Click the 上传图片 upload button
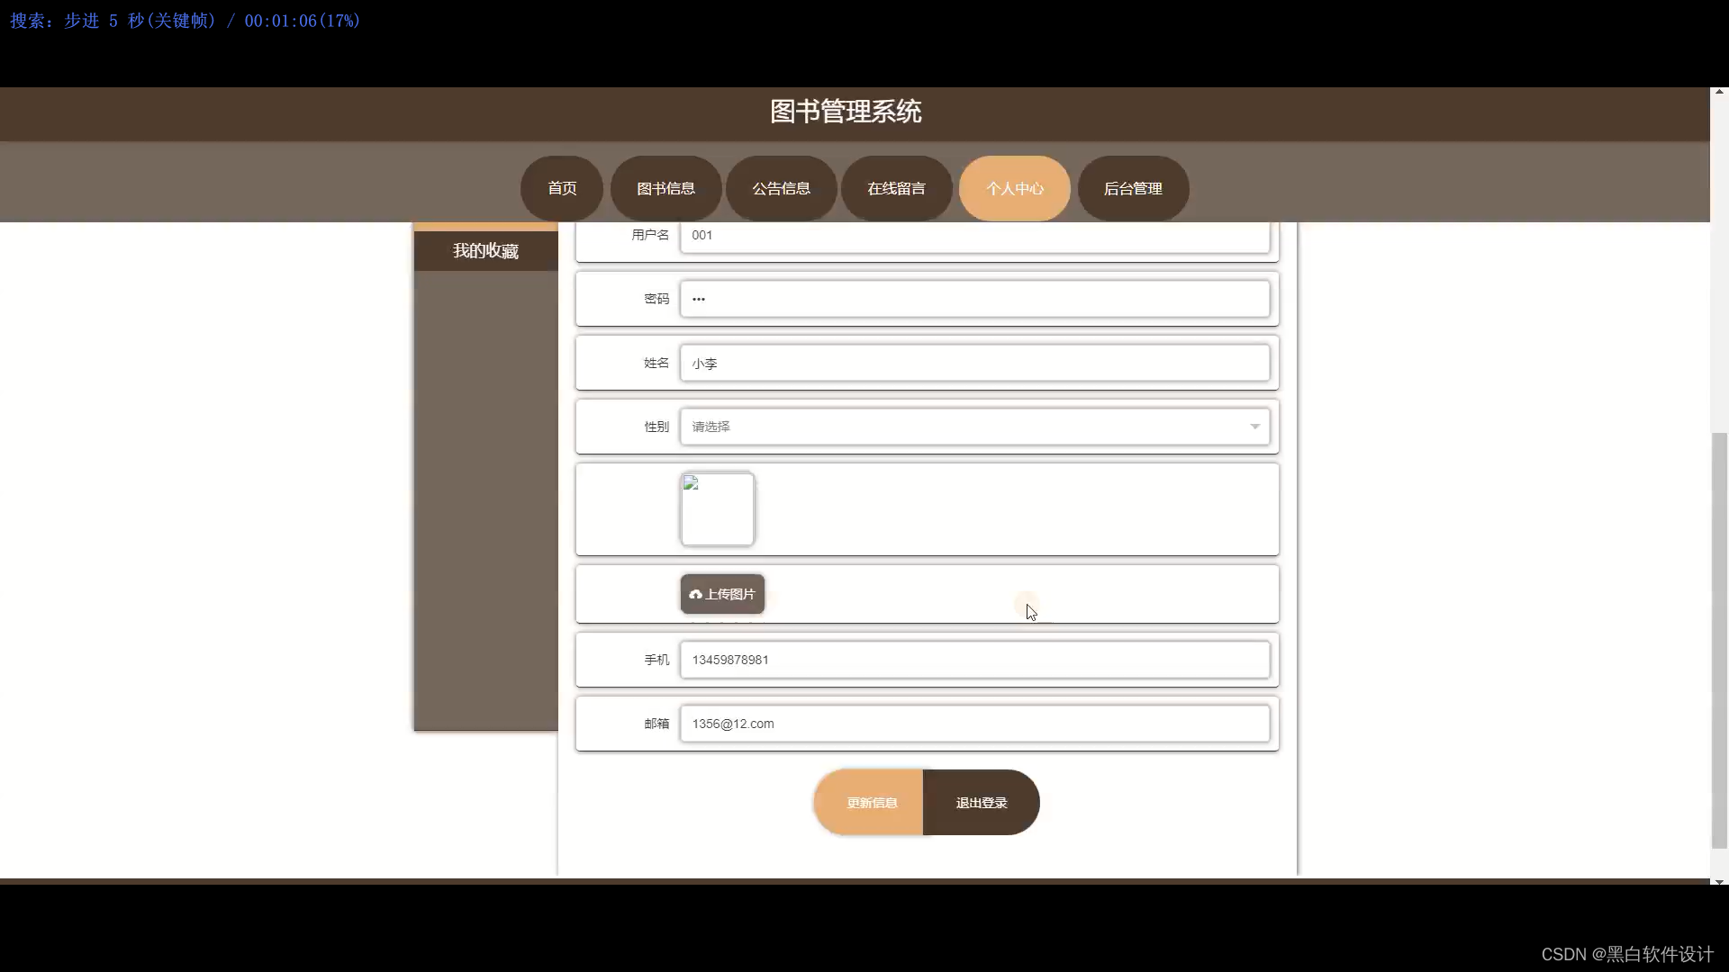The height and width of the screenshot is (972, 1729). pyautogui.click(x=722, y=594)
